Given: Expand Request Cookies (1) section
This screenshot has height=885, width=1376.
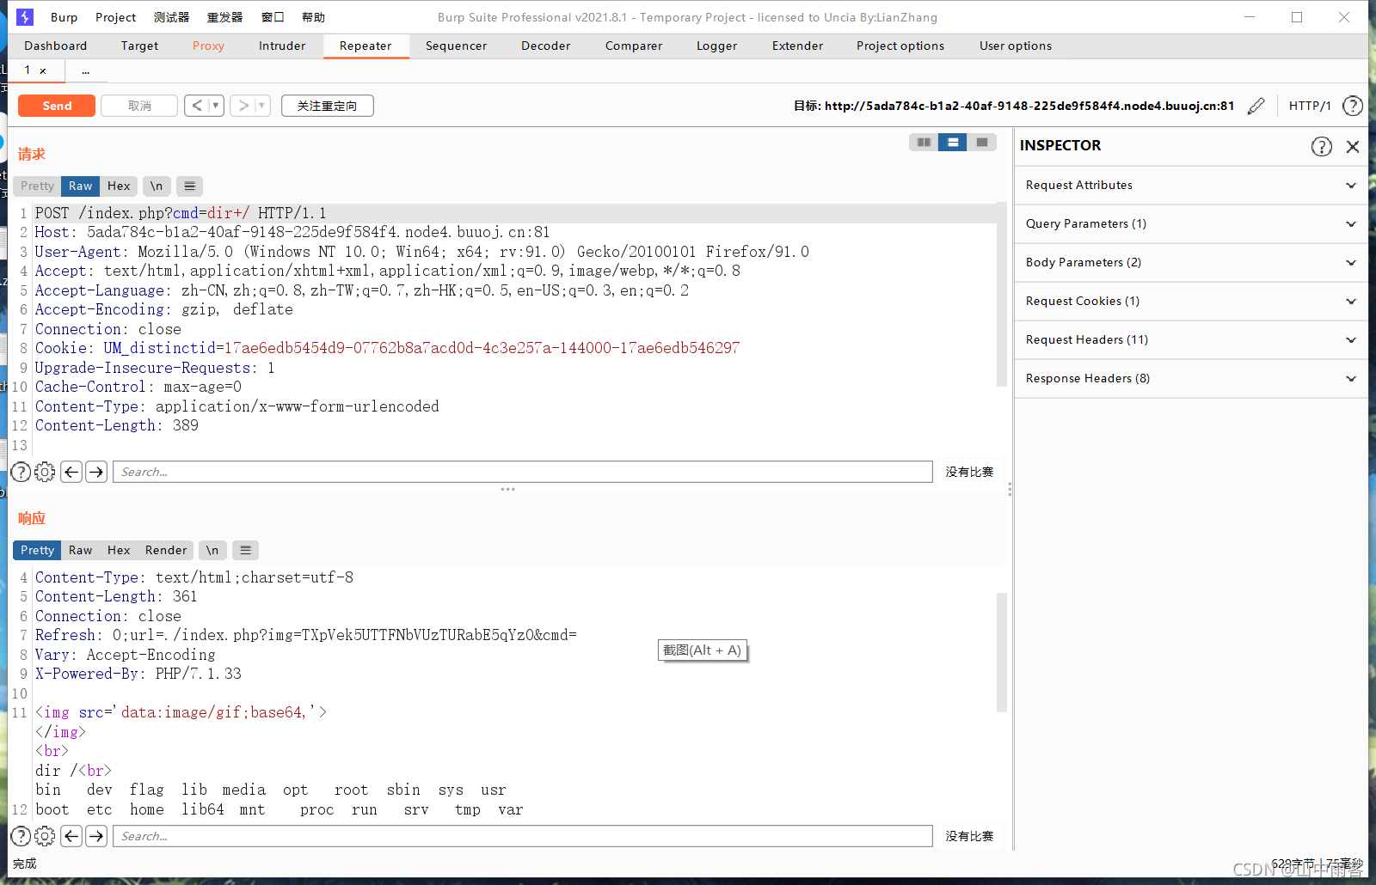Looking at the screenshot, I should (x=1191, y=302).
